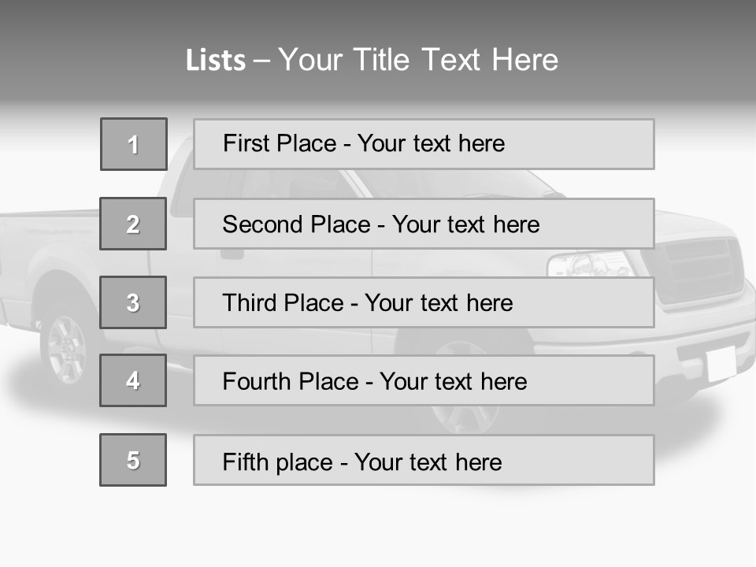Click the "First Place" text box

[x=424, y=144]
